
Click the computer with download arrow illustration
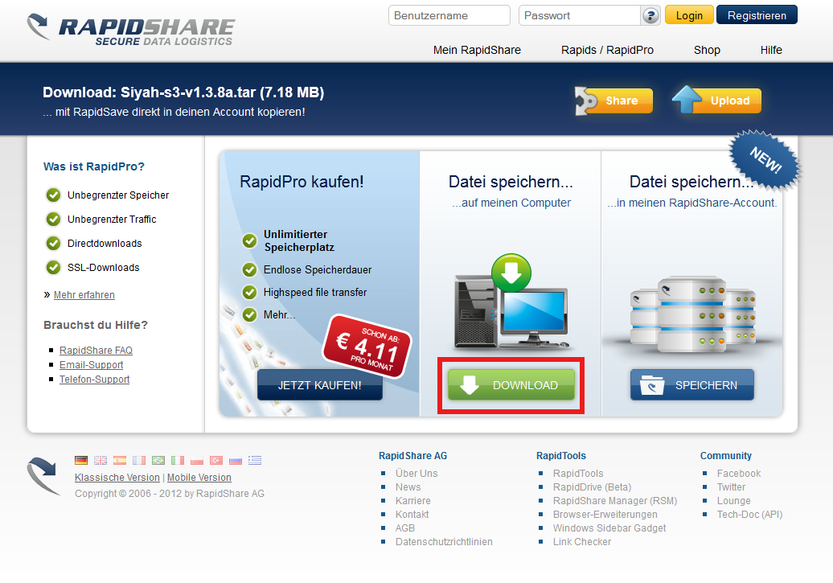[x=511, y=302]
